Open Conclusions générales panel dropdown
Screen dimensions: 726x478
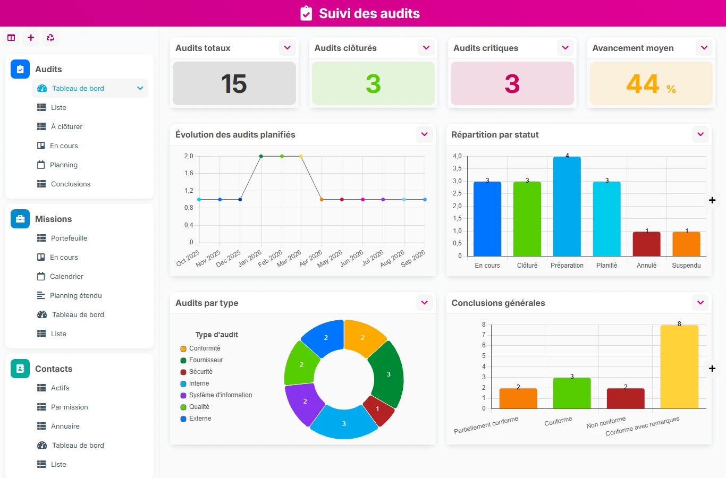point(700,303)
